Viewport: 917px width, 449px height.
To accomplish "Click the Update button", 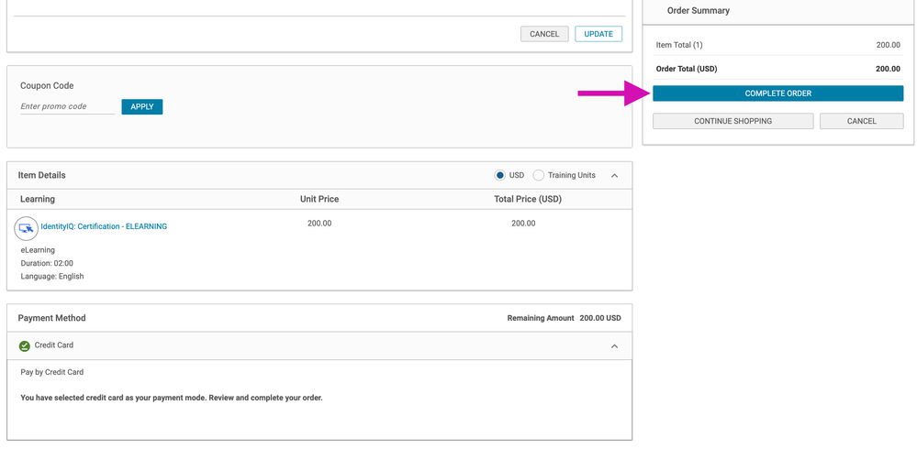I will pos(598,34).
